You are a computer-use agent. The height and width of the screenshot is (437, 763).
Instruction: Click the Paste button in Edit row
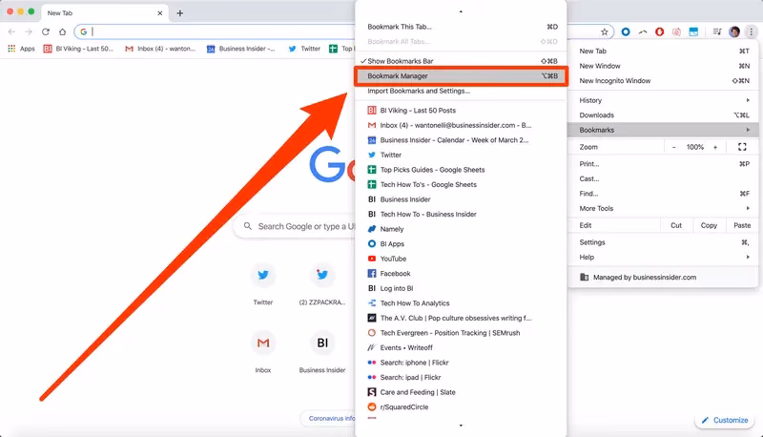click(x=742, y=225)
